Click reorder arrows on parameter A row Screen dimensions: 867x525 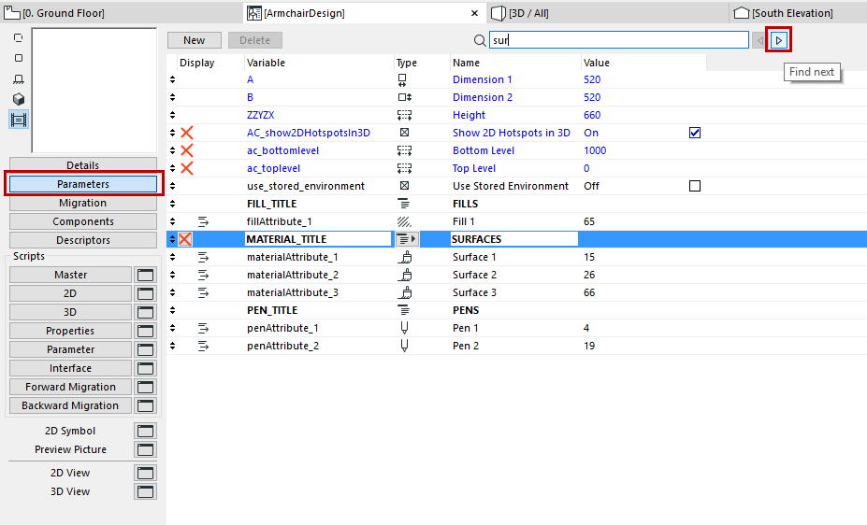172,80
